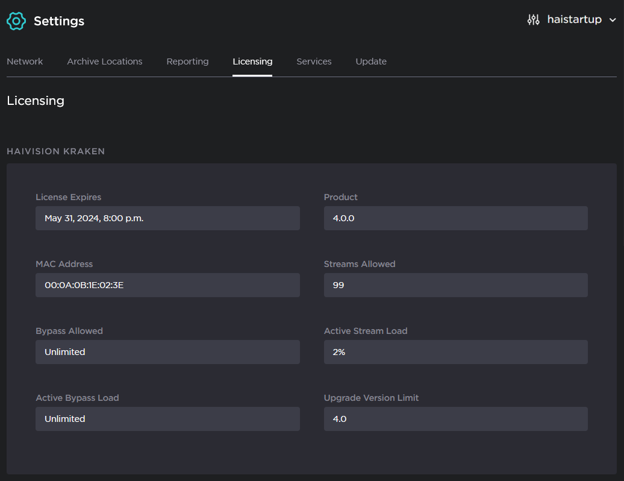Image resolution: width=624 pixels, height=481 pixels.
Task: Switch to the Services tab
Action: pos(314,61)
